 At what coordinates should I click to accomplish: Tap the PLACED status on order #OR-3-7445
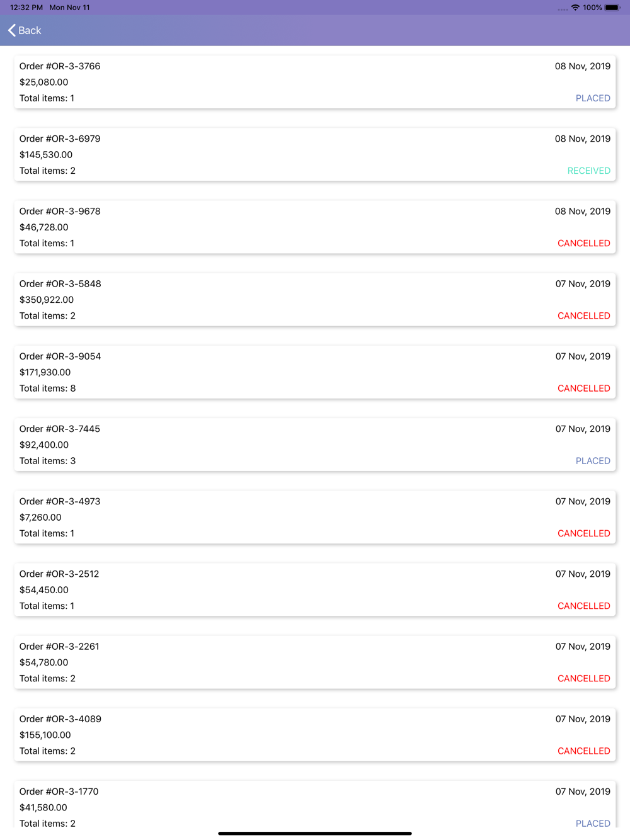click(592, 461)
